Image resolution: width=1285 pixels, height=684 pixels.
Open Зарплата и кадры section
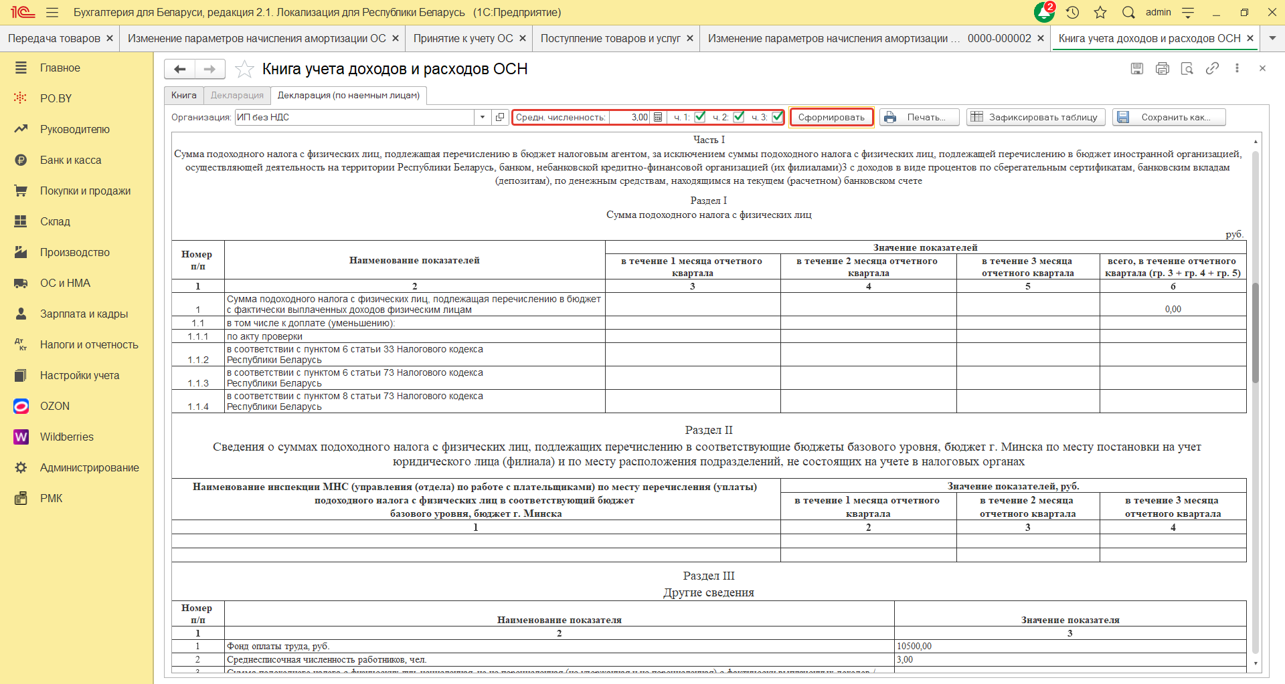[84, 314]
